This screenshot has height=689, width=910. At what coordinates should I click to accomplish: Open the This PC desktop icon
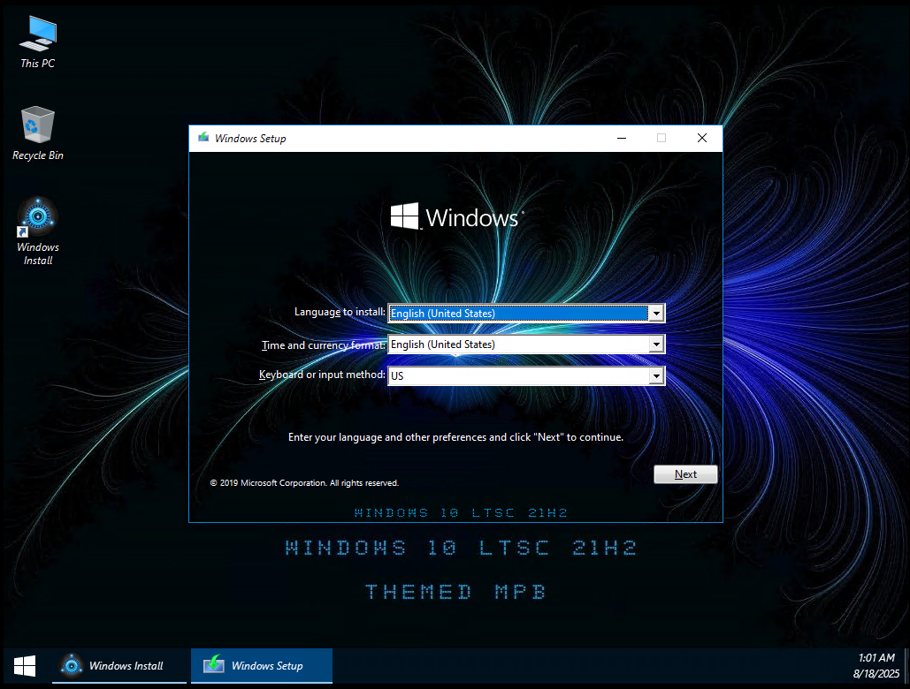[x=38, y=42]
